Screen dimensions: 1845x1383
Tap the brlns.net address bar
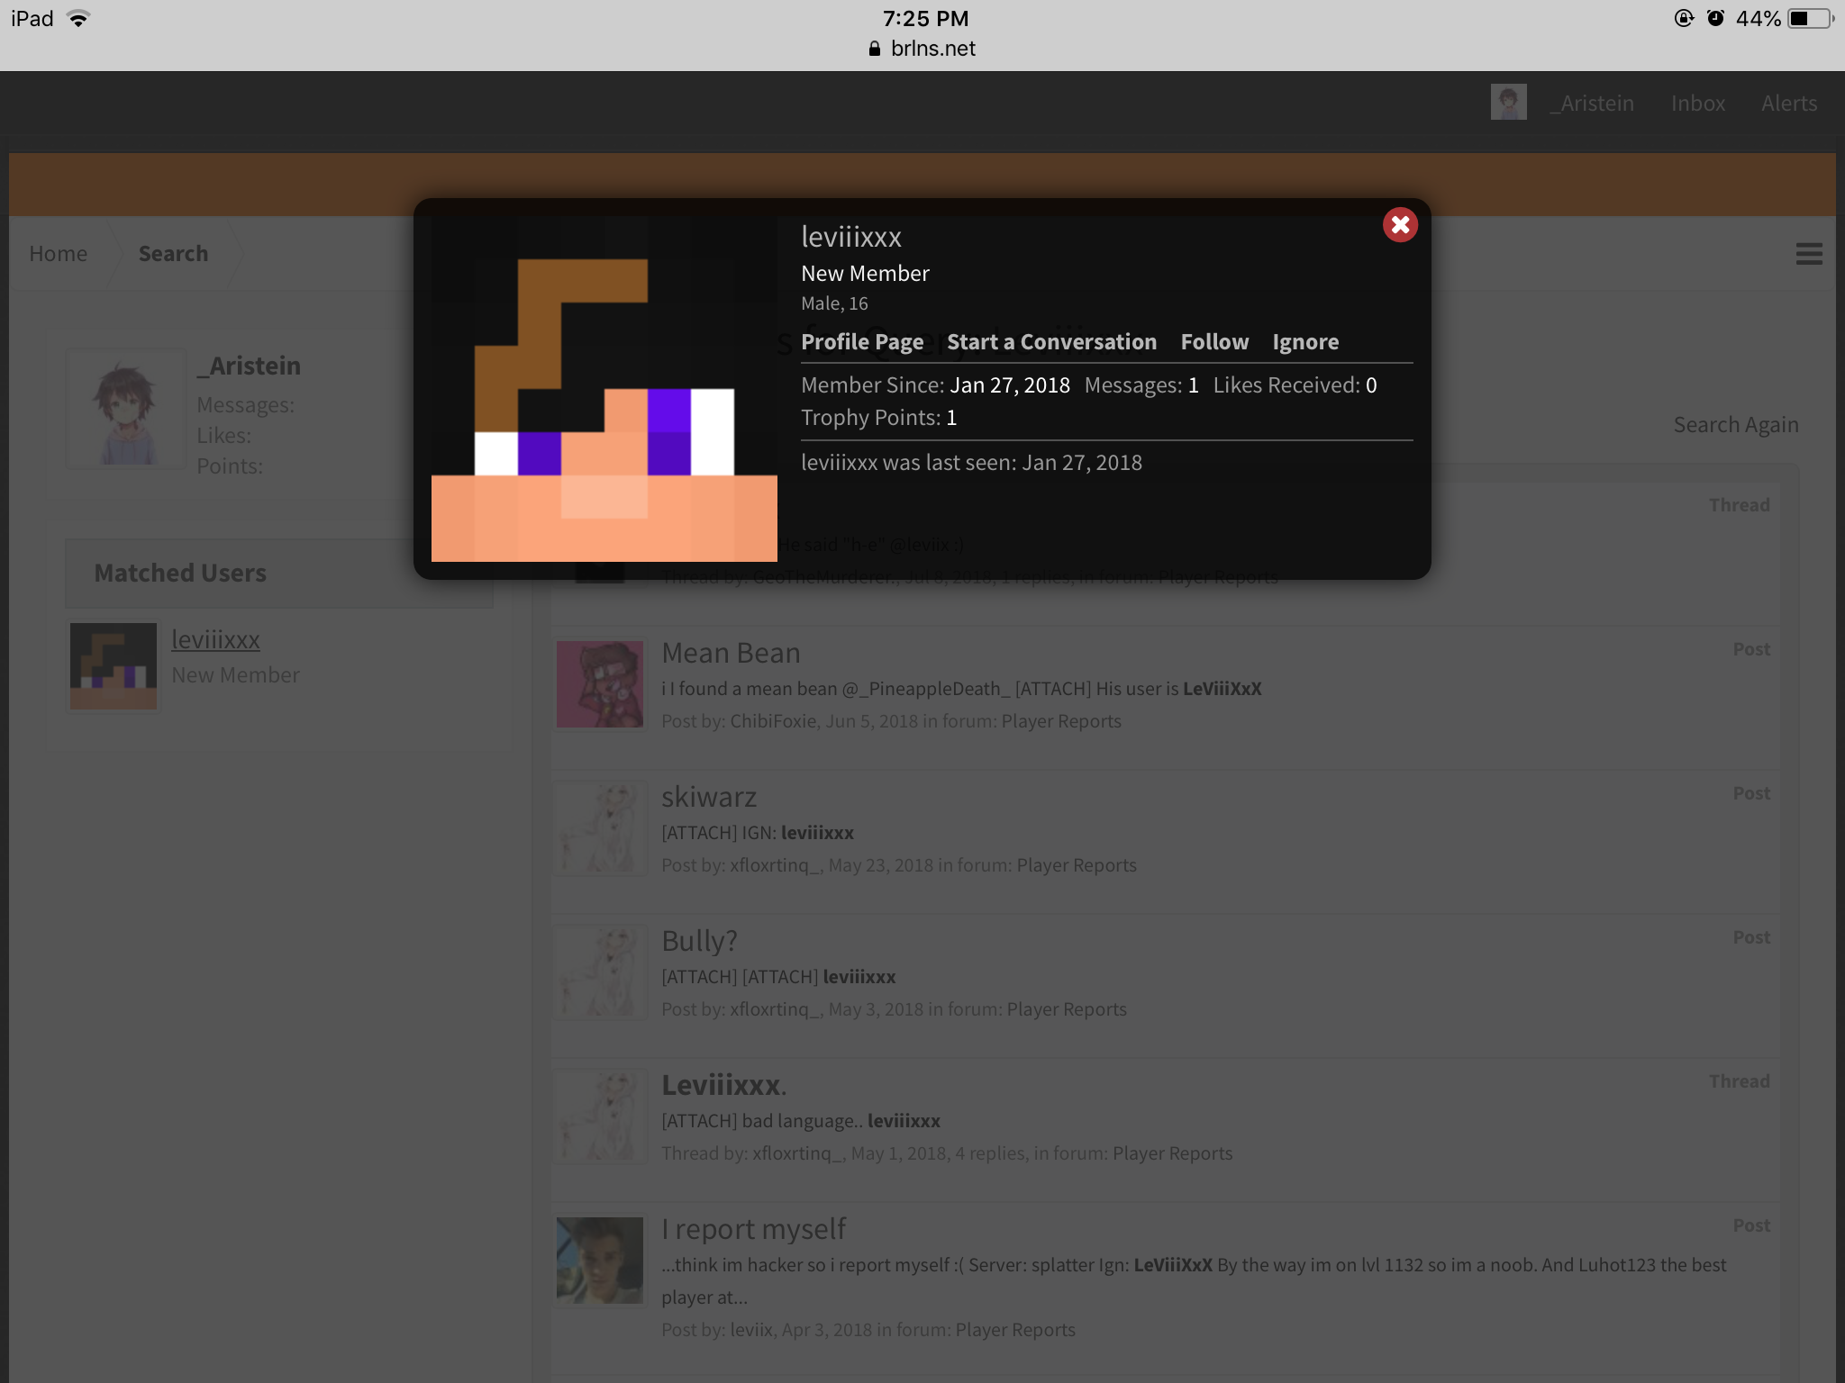point(922,49)
